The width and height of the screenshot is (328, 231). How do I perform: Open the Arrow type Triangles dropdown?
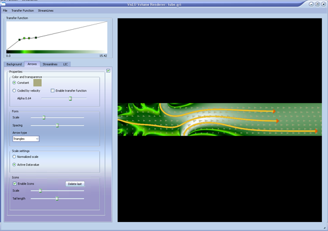[26, 139]
